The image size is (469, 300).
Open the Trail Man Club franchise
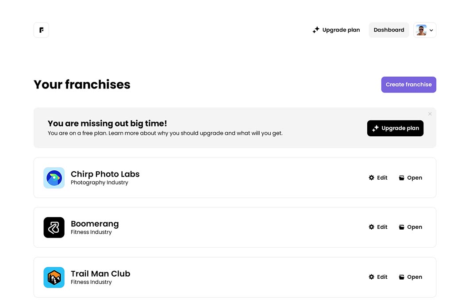click(410, 277)
